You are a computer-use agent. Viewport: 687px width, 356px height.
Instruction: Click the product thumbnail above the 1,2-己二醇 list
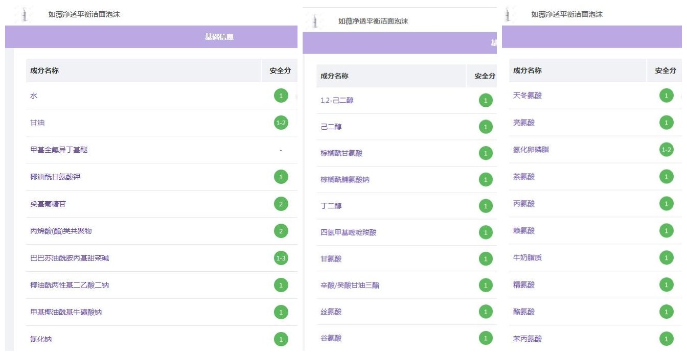315,21
